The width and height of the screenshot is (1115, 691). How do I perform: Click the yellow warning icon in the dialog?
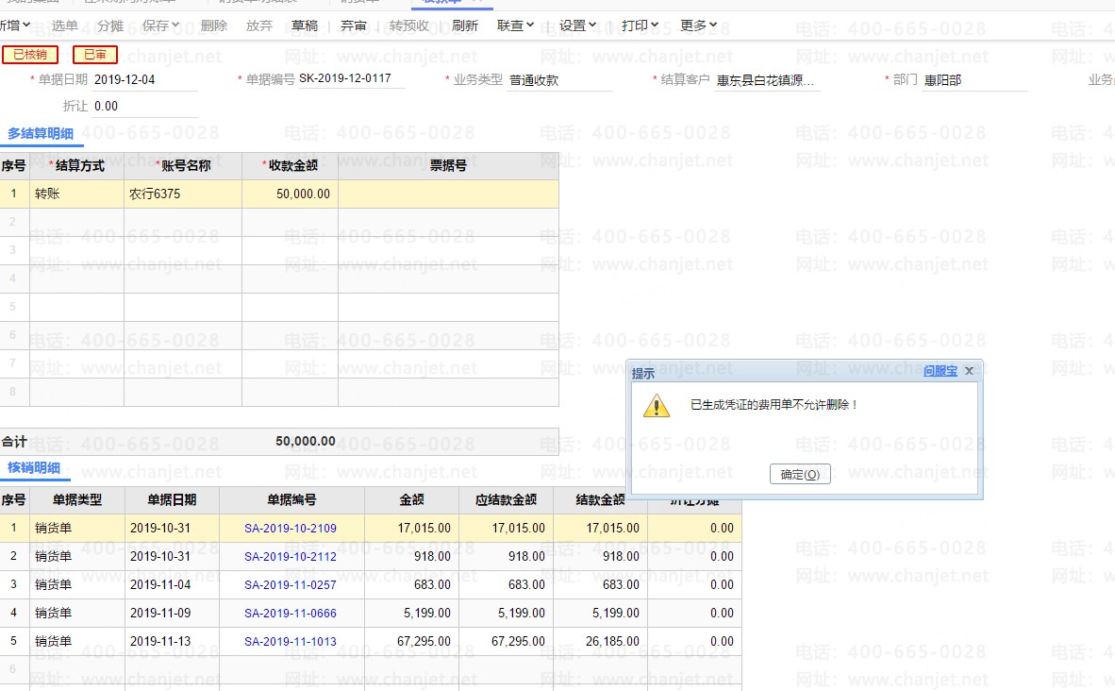tap(656, 406)
